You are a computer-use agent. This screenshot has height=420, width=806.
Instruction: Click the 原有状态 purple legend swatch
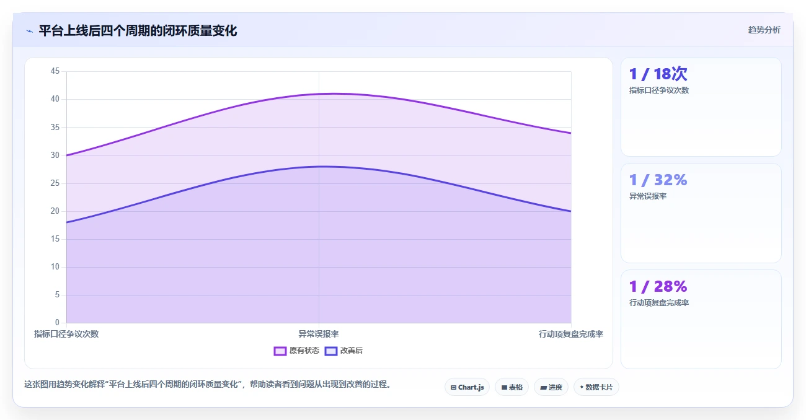point(280,351)
